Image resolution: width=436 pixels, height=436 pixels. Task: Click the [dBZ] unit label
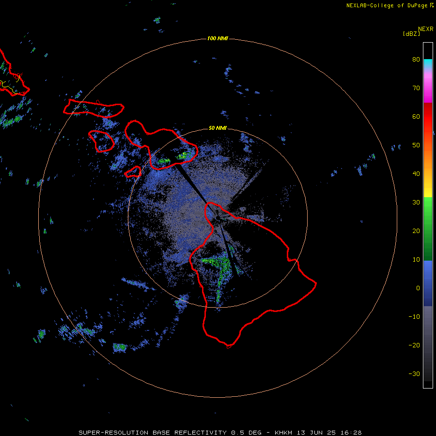coord(411,34)
